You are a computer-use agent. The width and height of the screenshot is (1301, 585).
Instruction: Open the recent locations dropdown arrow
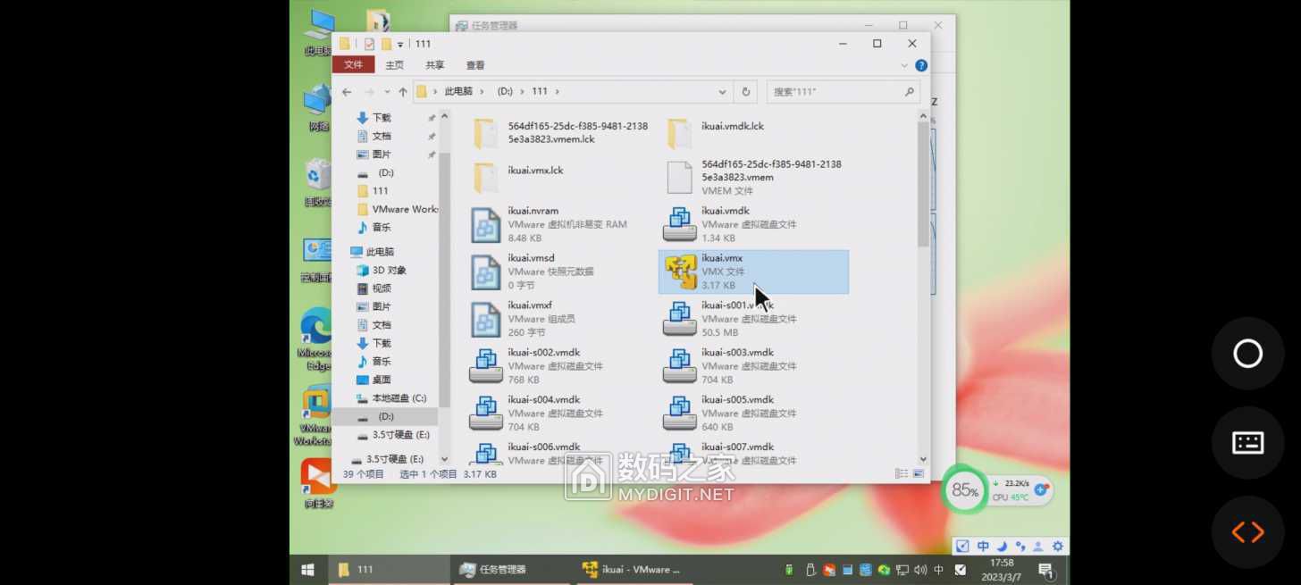[x=387, y=91]
